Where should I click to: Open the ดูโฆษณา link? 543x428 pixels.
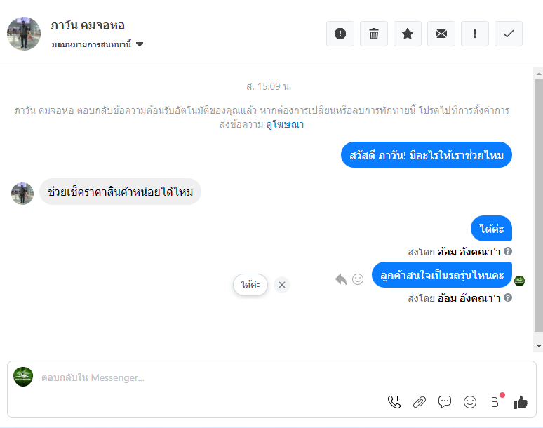[x=285, y=125]
